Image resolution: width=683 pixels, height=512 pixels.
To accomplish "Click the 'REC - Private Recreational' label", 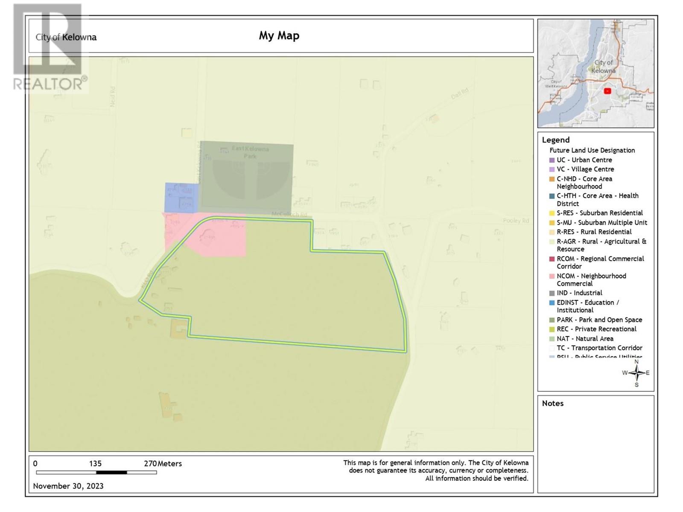I will pos(596,329).
